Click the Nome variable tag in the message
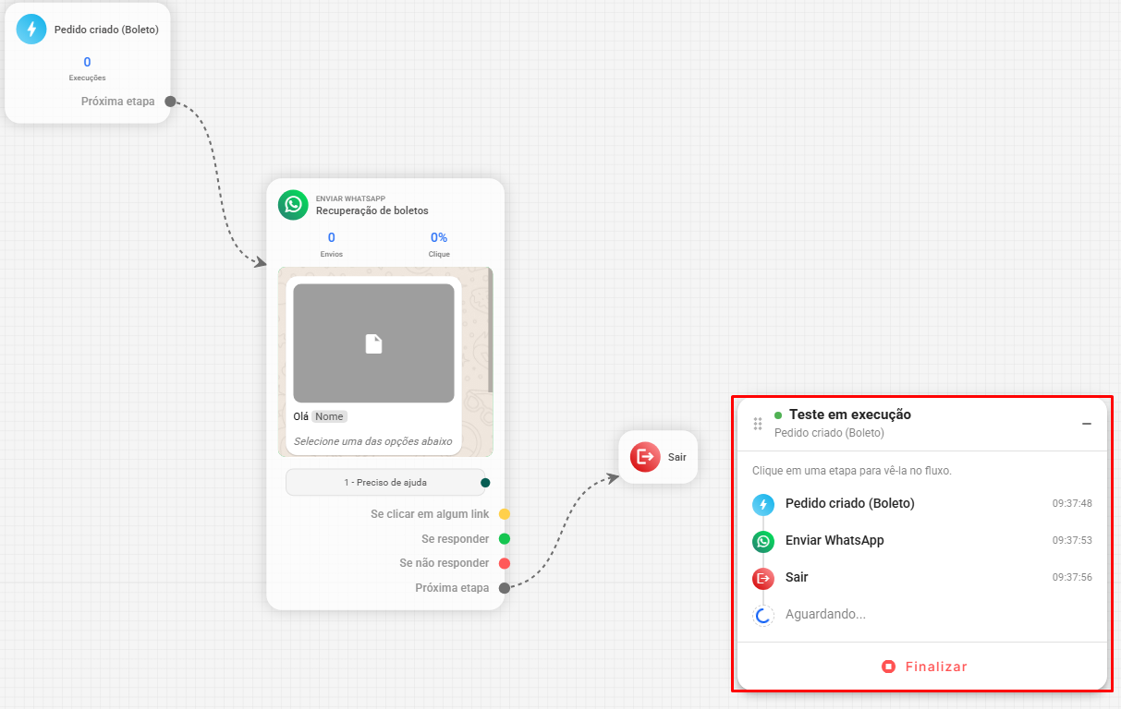The height and width of the screenshot is (709, 1121). pyautogui.click(x=329, y=416)
